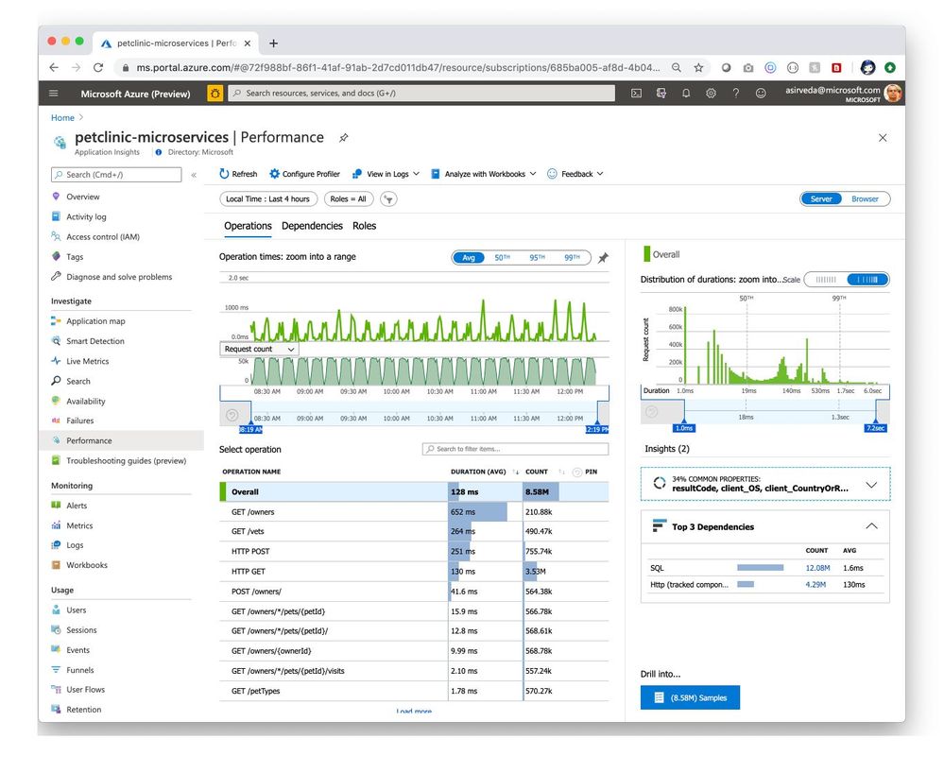The width and height of the screenshot is (944, 773).
Task: Click the sidebar Search (Cmd+/) box
Action: (x=116, y=175)
